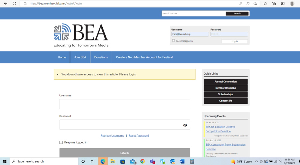Open the Join BEA menu item

pos(80,57)
